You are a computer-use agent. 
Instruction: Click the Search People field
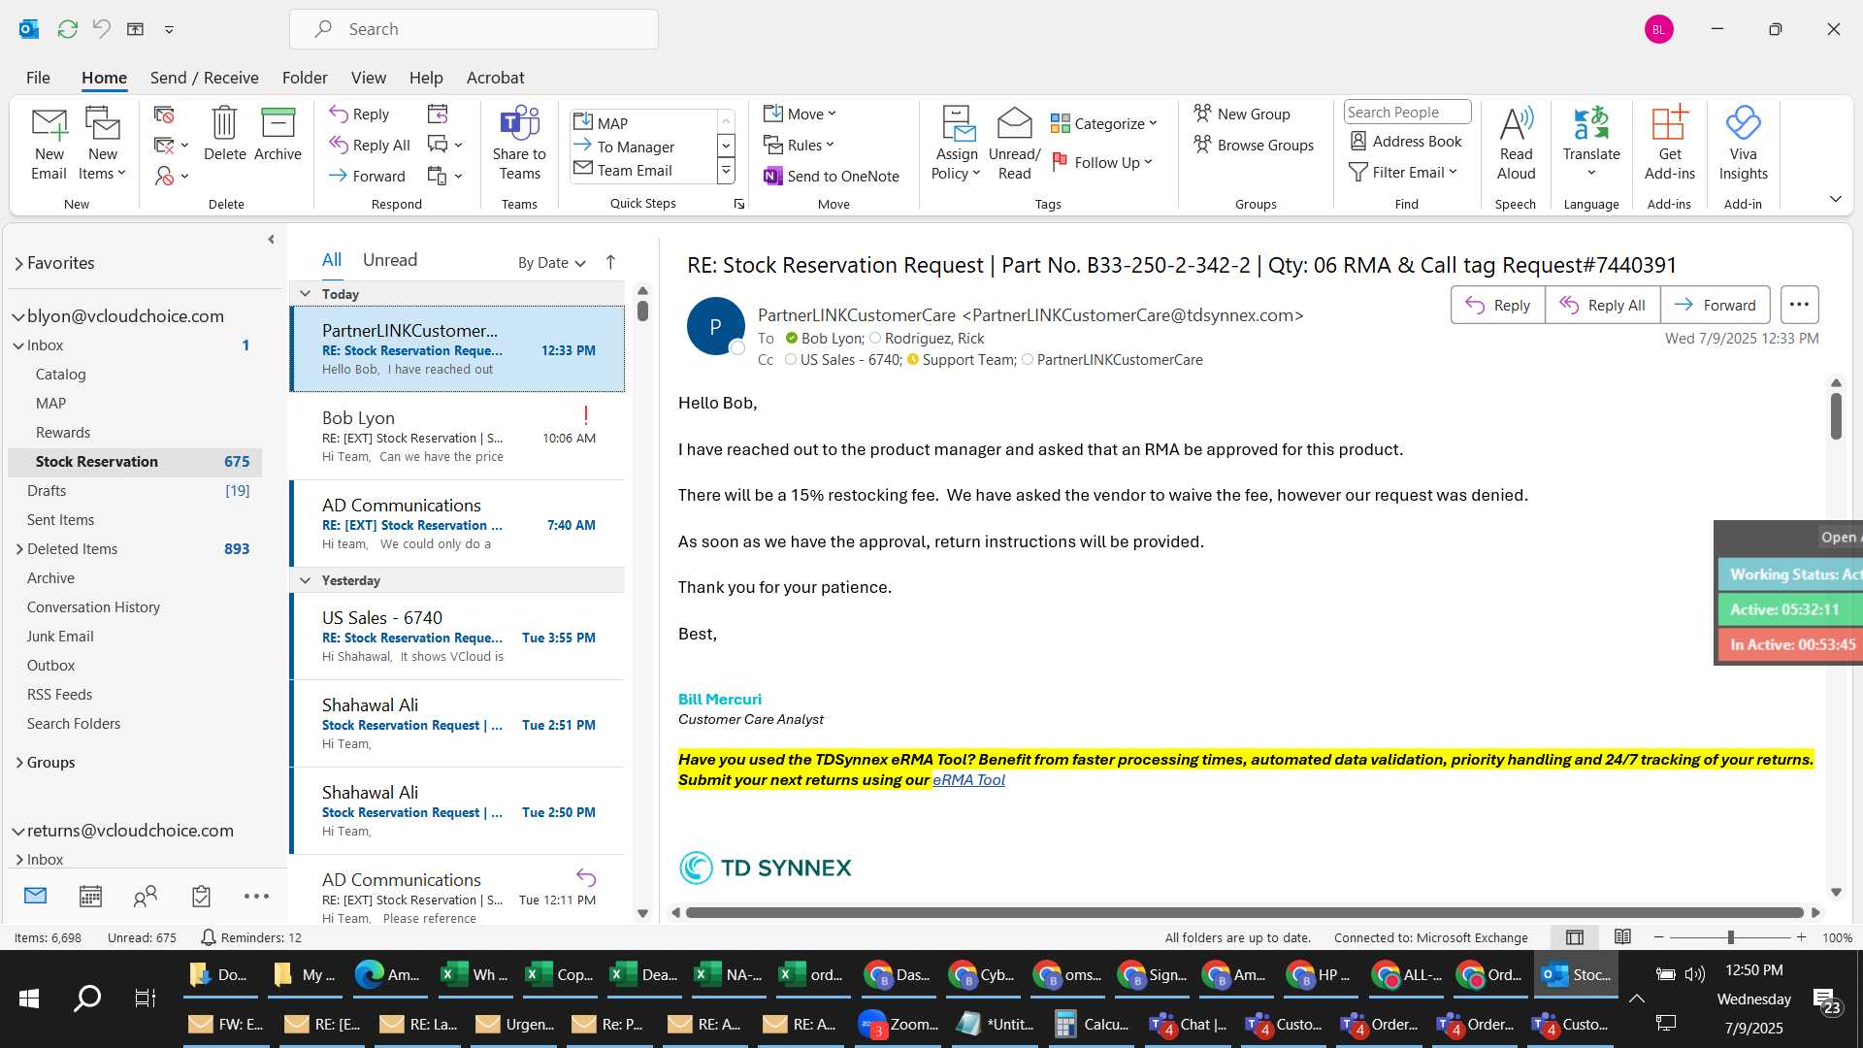coord(1407,113)
